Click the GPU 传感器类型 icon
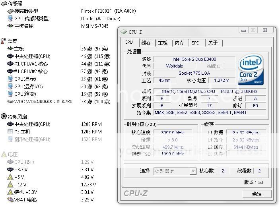 pos(10,18)
